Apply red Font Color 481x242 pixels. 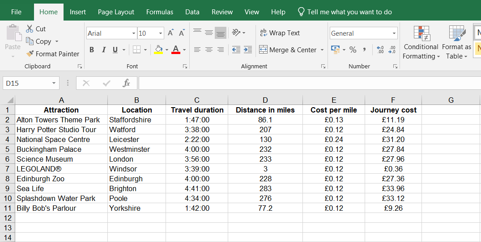click(x=176, y=49)
